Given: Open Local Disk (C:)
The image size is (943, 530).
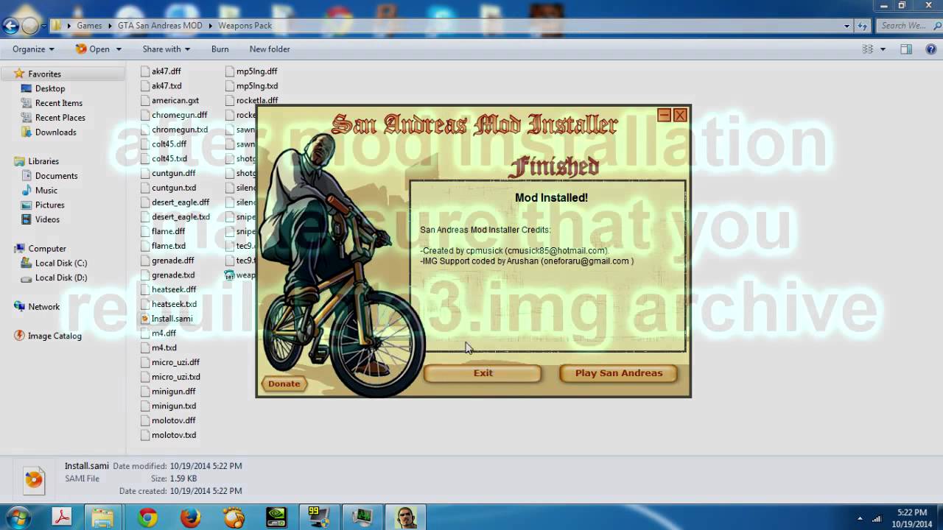Looking at the screenshot, I should 60,263.
